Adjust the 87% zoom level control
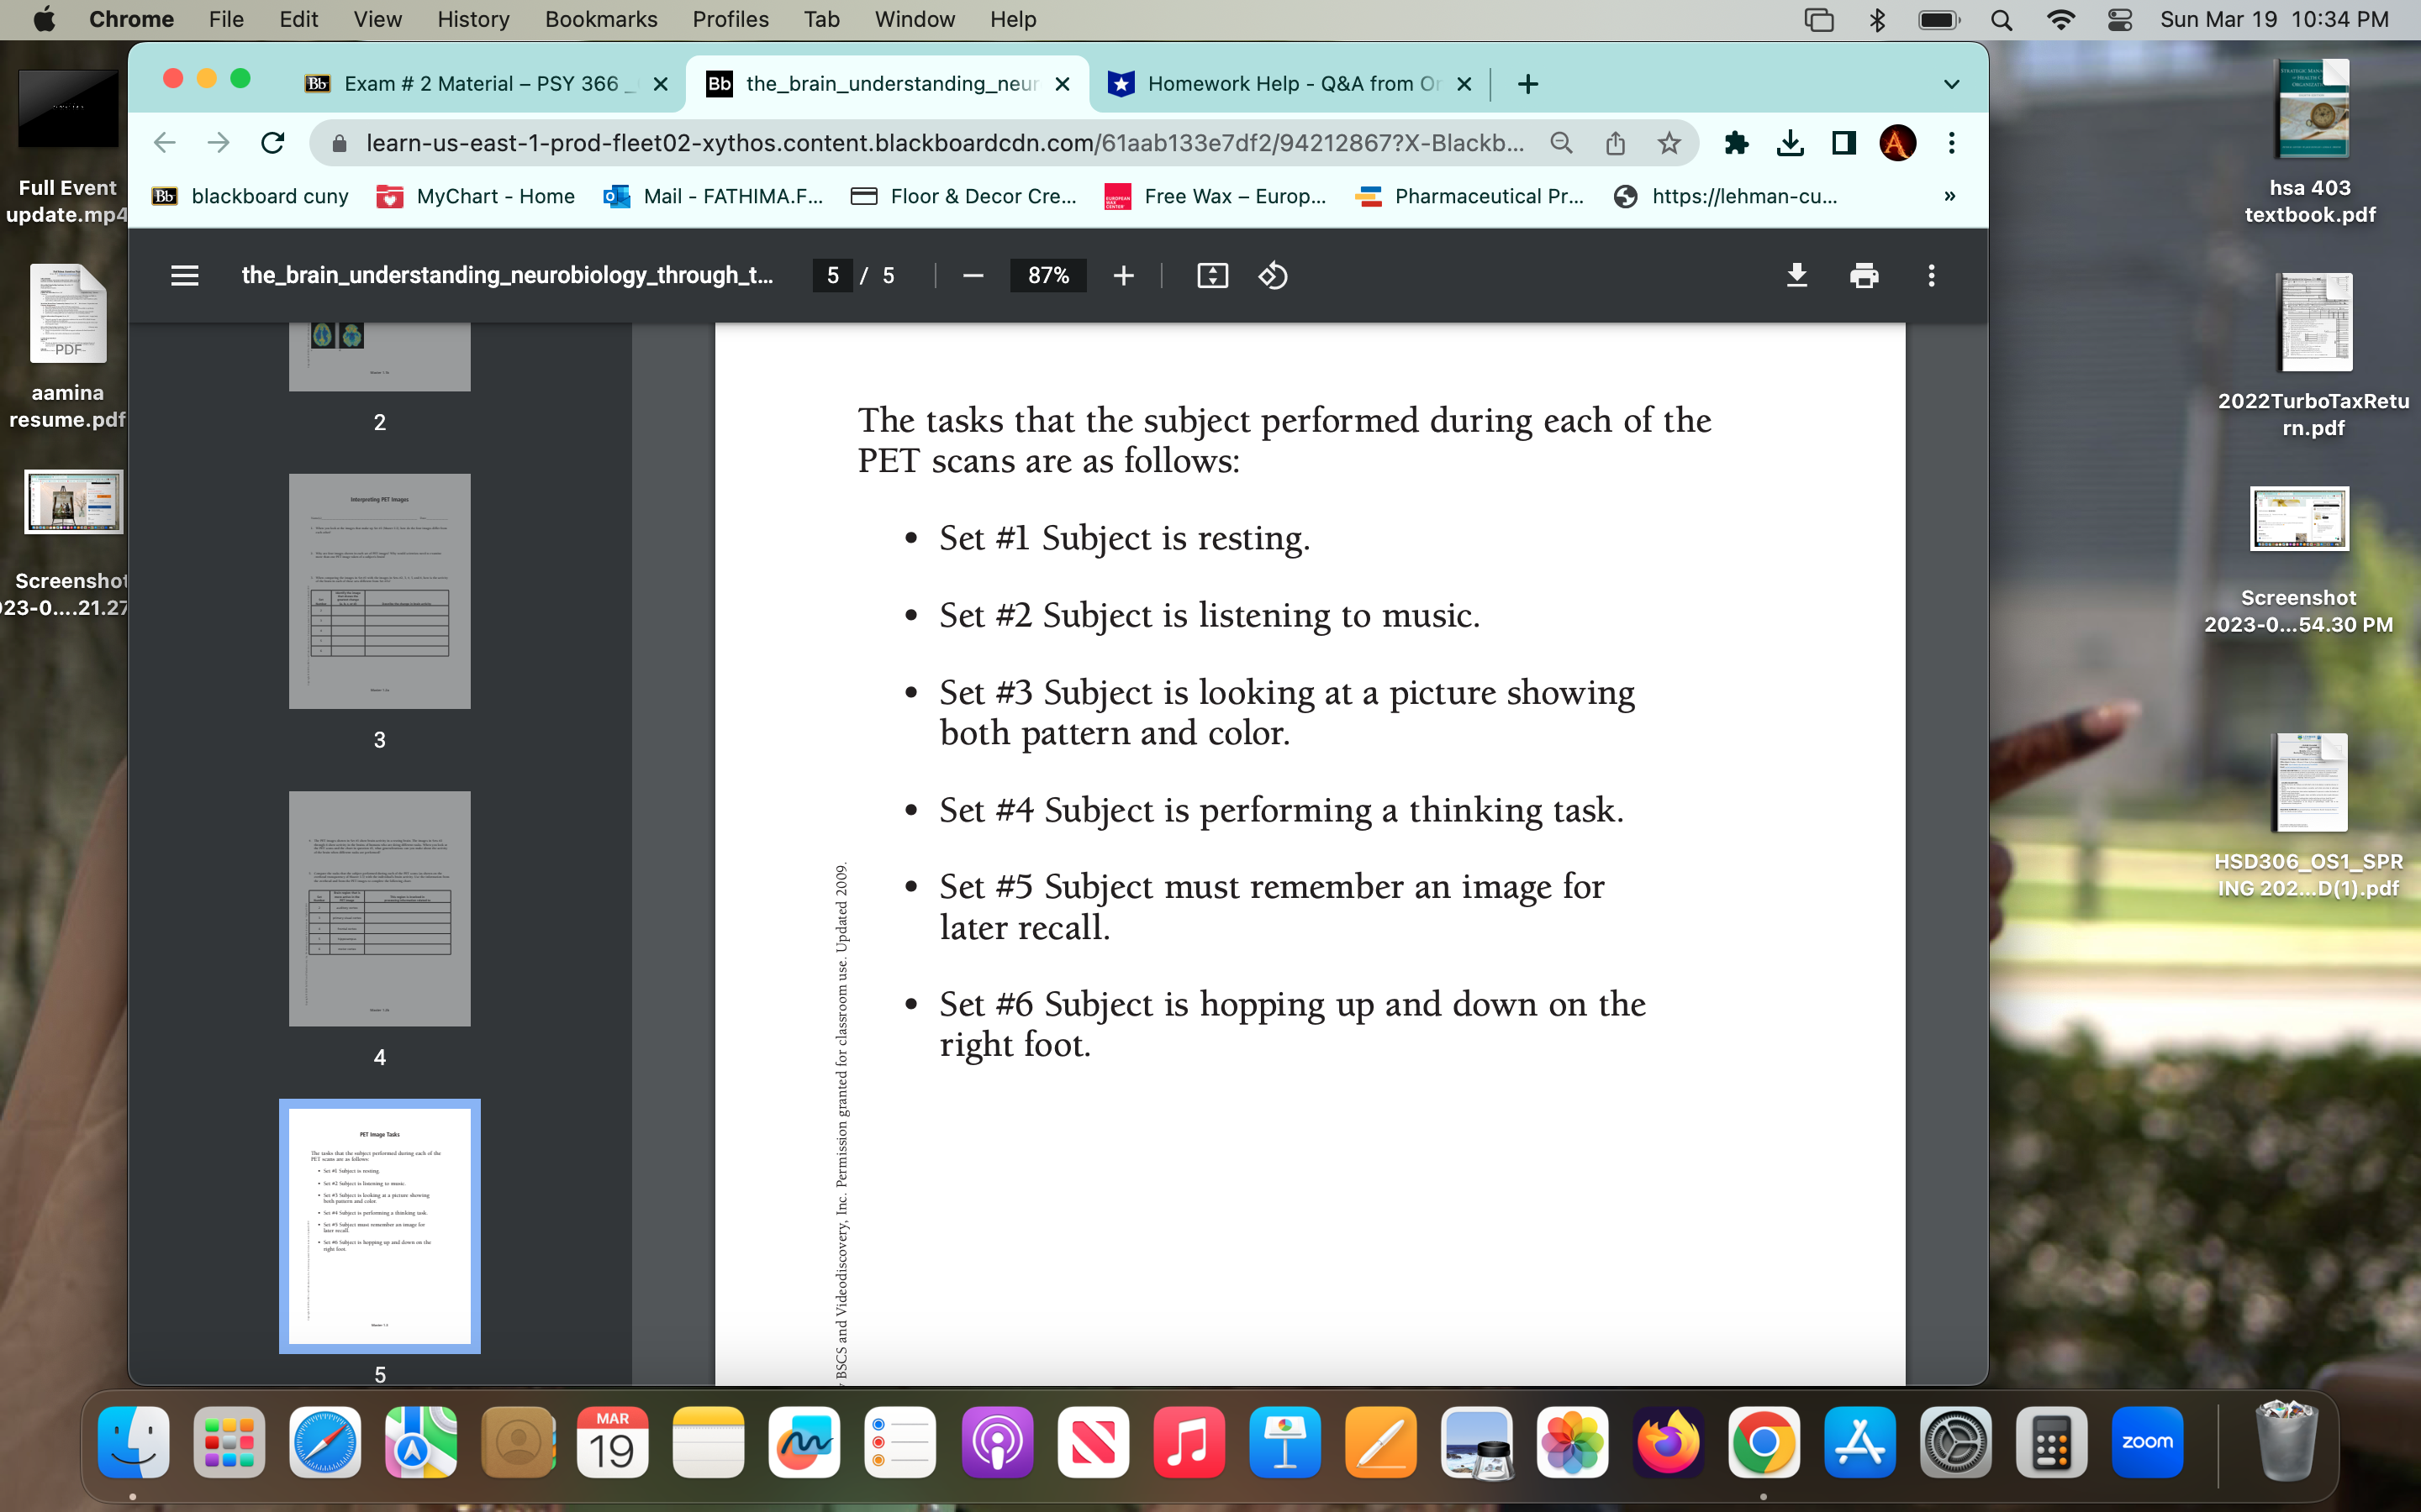The image size is (2421, 1512). click(1047, 276)
